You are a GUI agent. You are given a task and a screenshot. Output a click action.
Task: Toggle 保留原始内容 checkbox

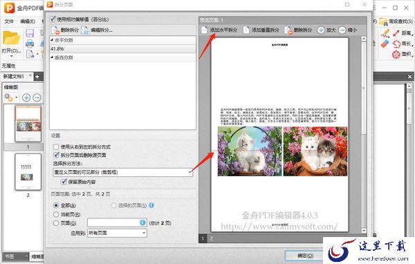tap(64, 182)
